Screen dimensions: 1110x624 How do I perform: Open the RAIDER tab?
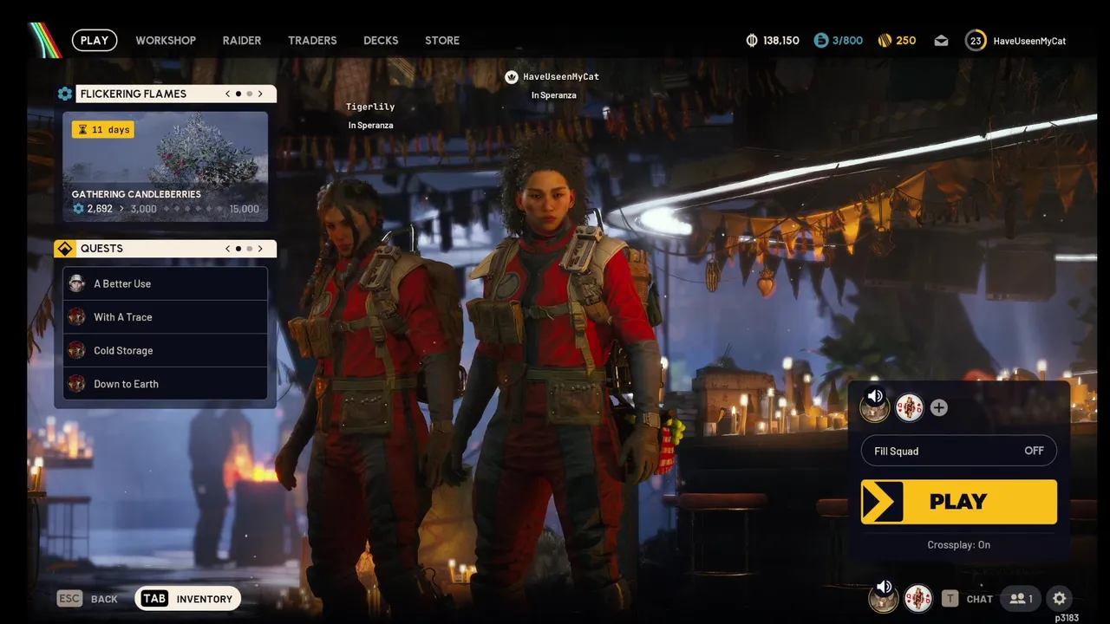242,41
